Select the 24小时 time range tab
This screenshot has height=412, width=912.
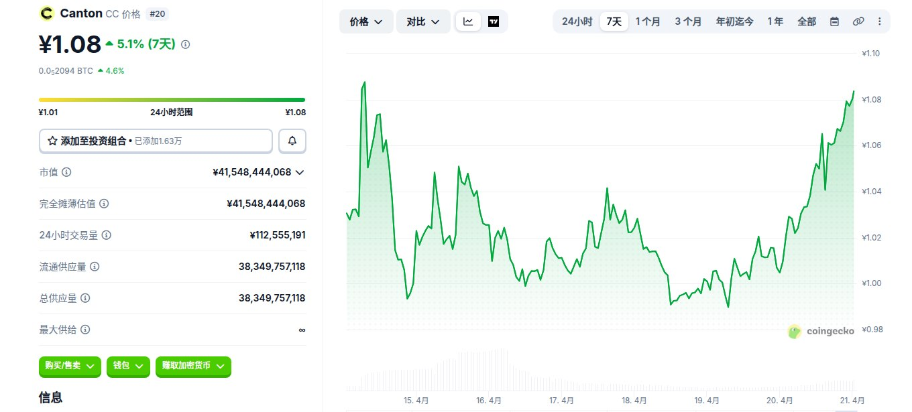pos(577,21)
